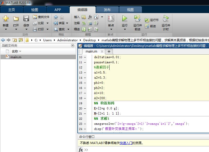This screenshot has height=152, width=209.
Task: Expand the Find (查找) dropdown arrow
Action: tap(68, 29)
